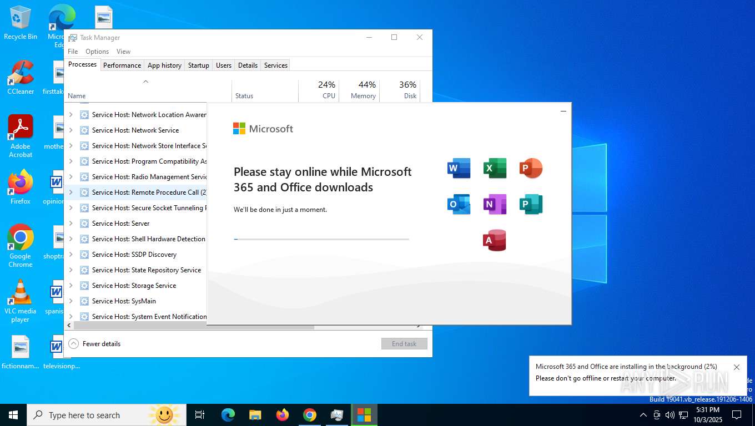Click the volume icon in system tray
Screen dimensions: 755x426
point(670,415)
